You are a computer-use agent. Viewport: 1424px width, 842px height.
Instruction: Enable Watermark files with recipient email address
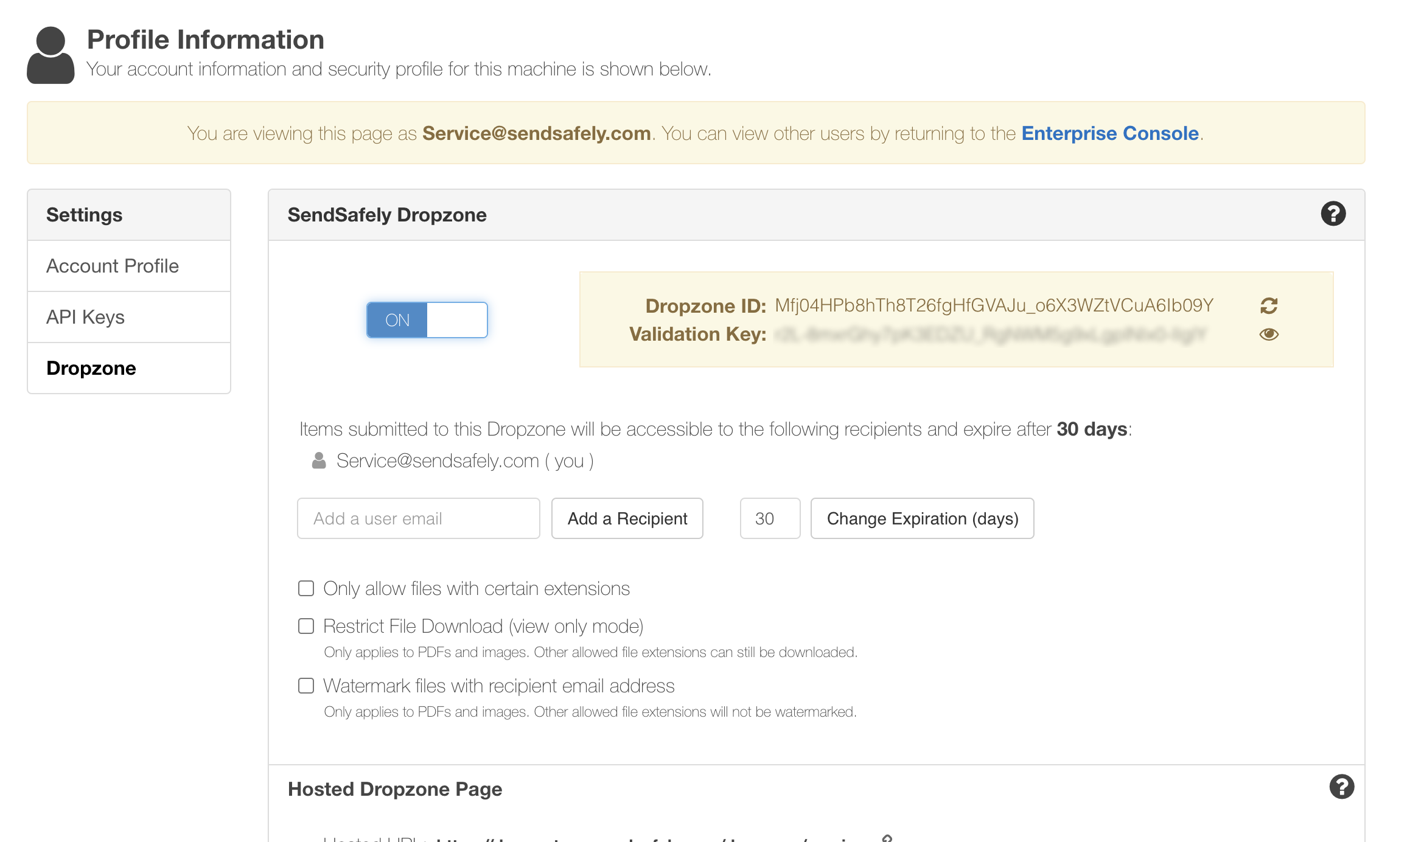click(305, 686)
